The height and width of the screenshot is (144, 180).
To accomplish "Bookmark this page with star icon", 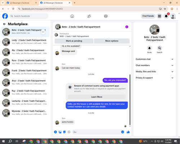I will 165,9.
